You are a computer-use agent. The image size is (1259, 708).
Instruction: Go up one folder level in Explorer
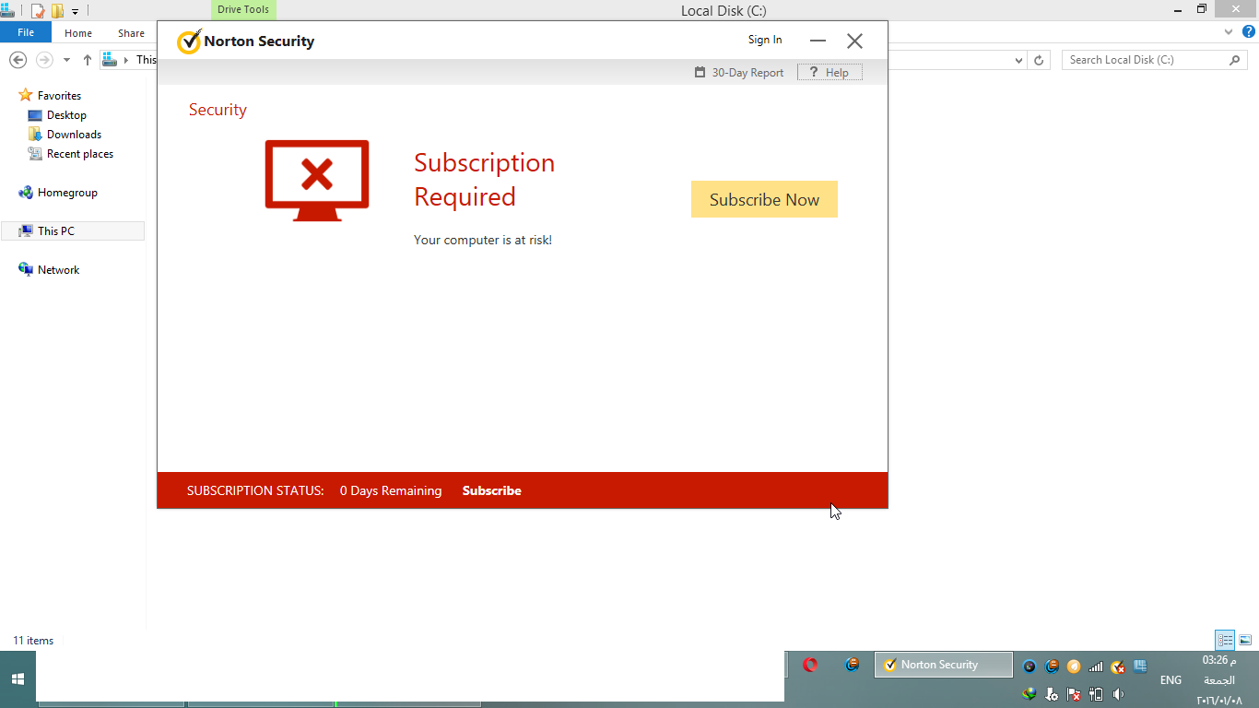88,60
